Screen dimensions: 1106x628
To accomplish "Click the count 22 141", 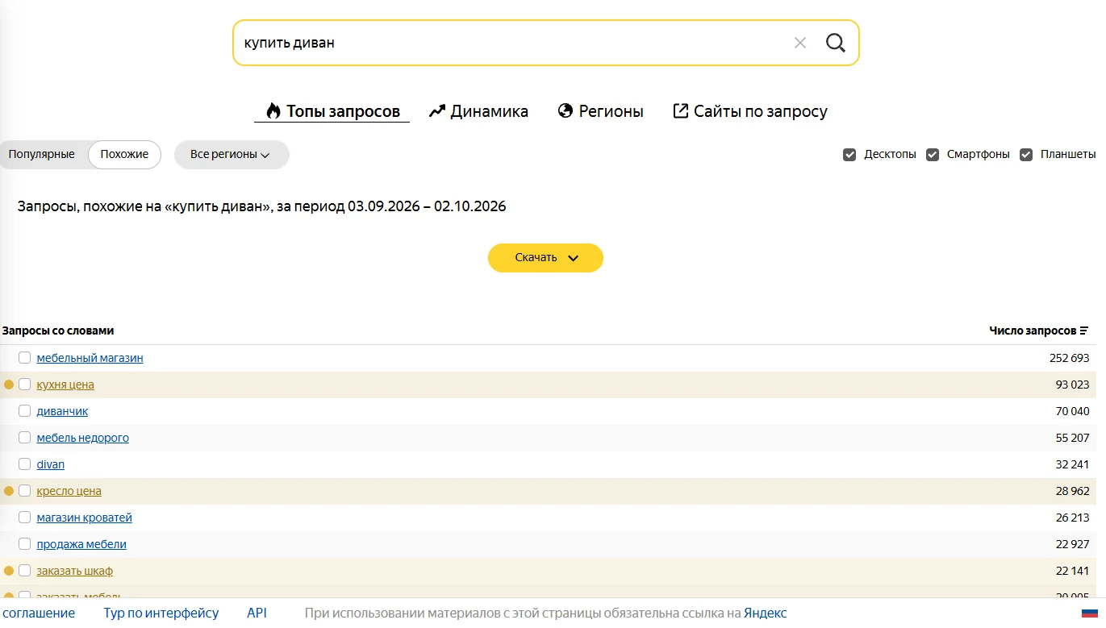I will click(1072, 571).
